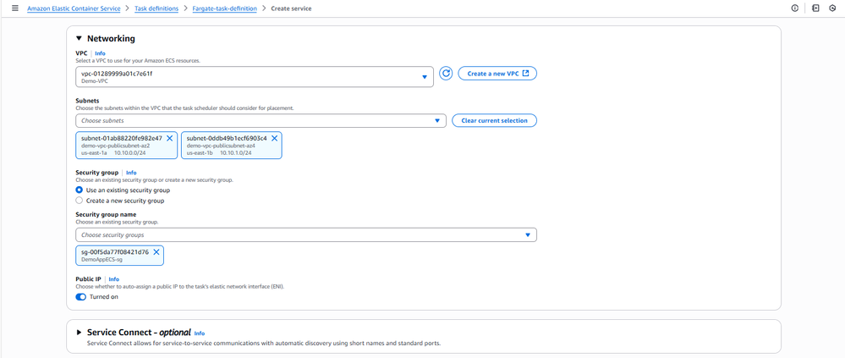Open the panel layout icon in header
845x358 pixels.
tap(815, 8)
